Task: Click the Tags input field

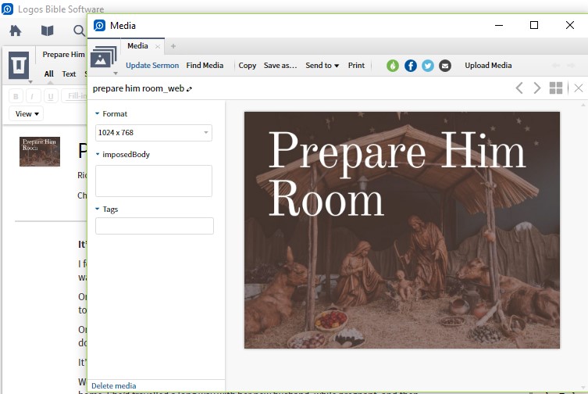Action: tap(155, 226)
